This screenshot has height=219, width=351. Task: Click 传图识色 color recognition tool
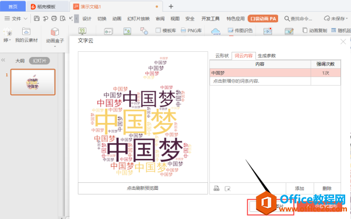coord(240,30)
